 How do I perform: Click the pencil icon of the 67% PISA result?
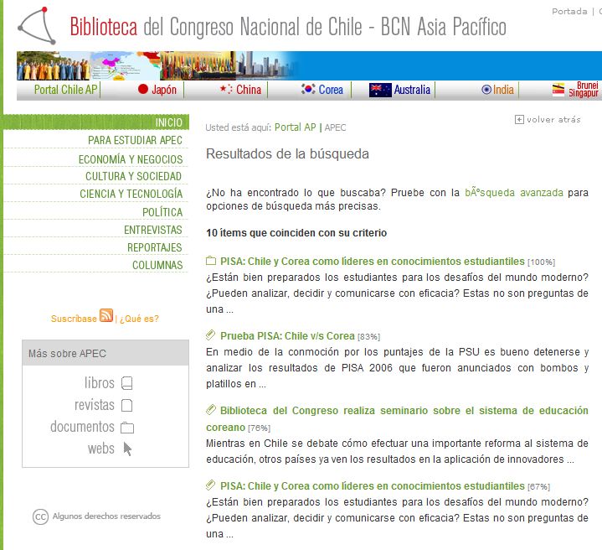point(210,485)
